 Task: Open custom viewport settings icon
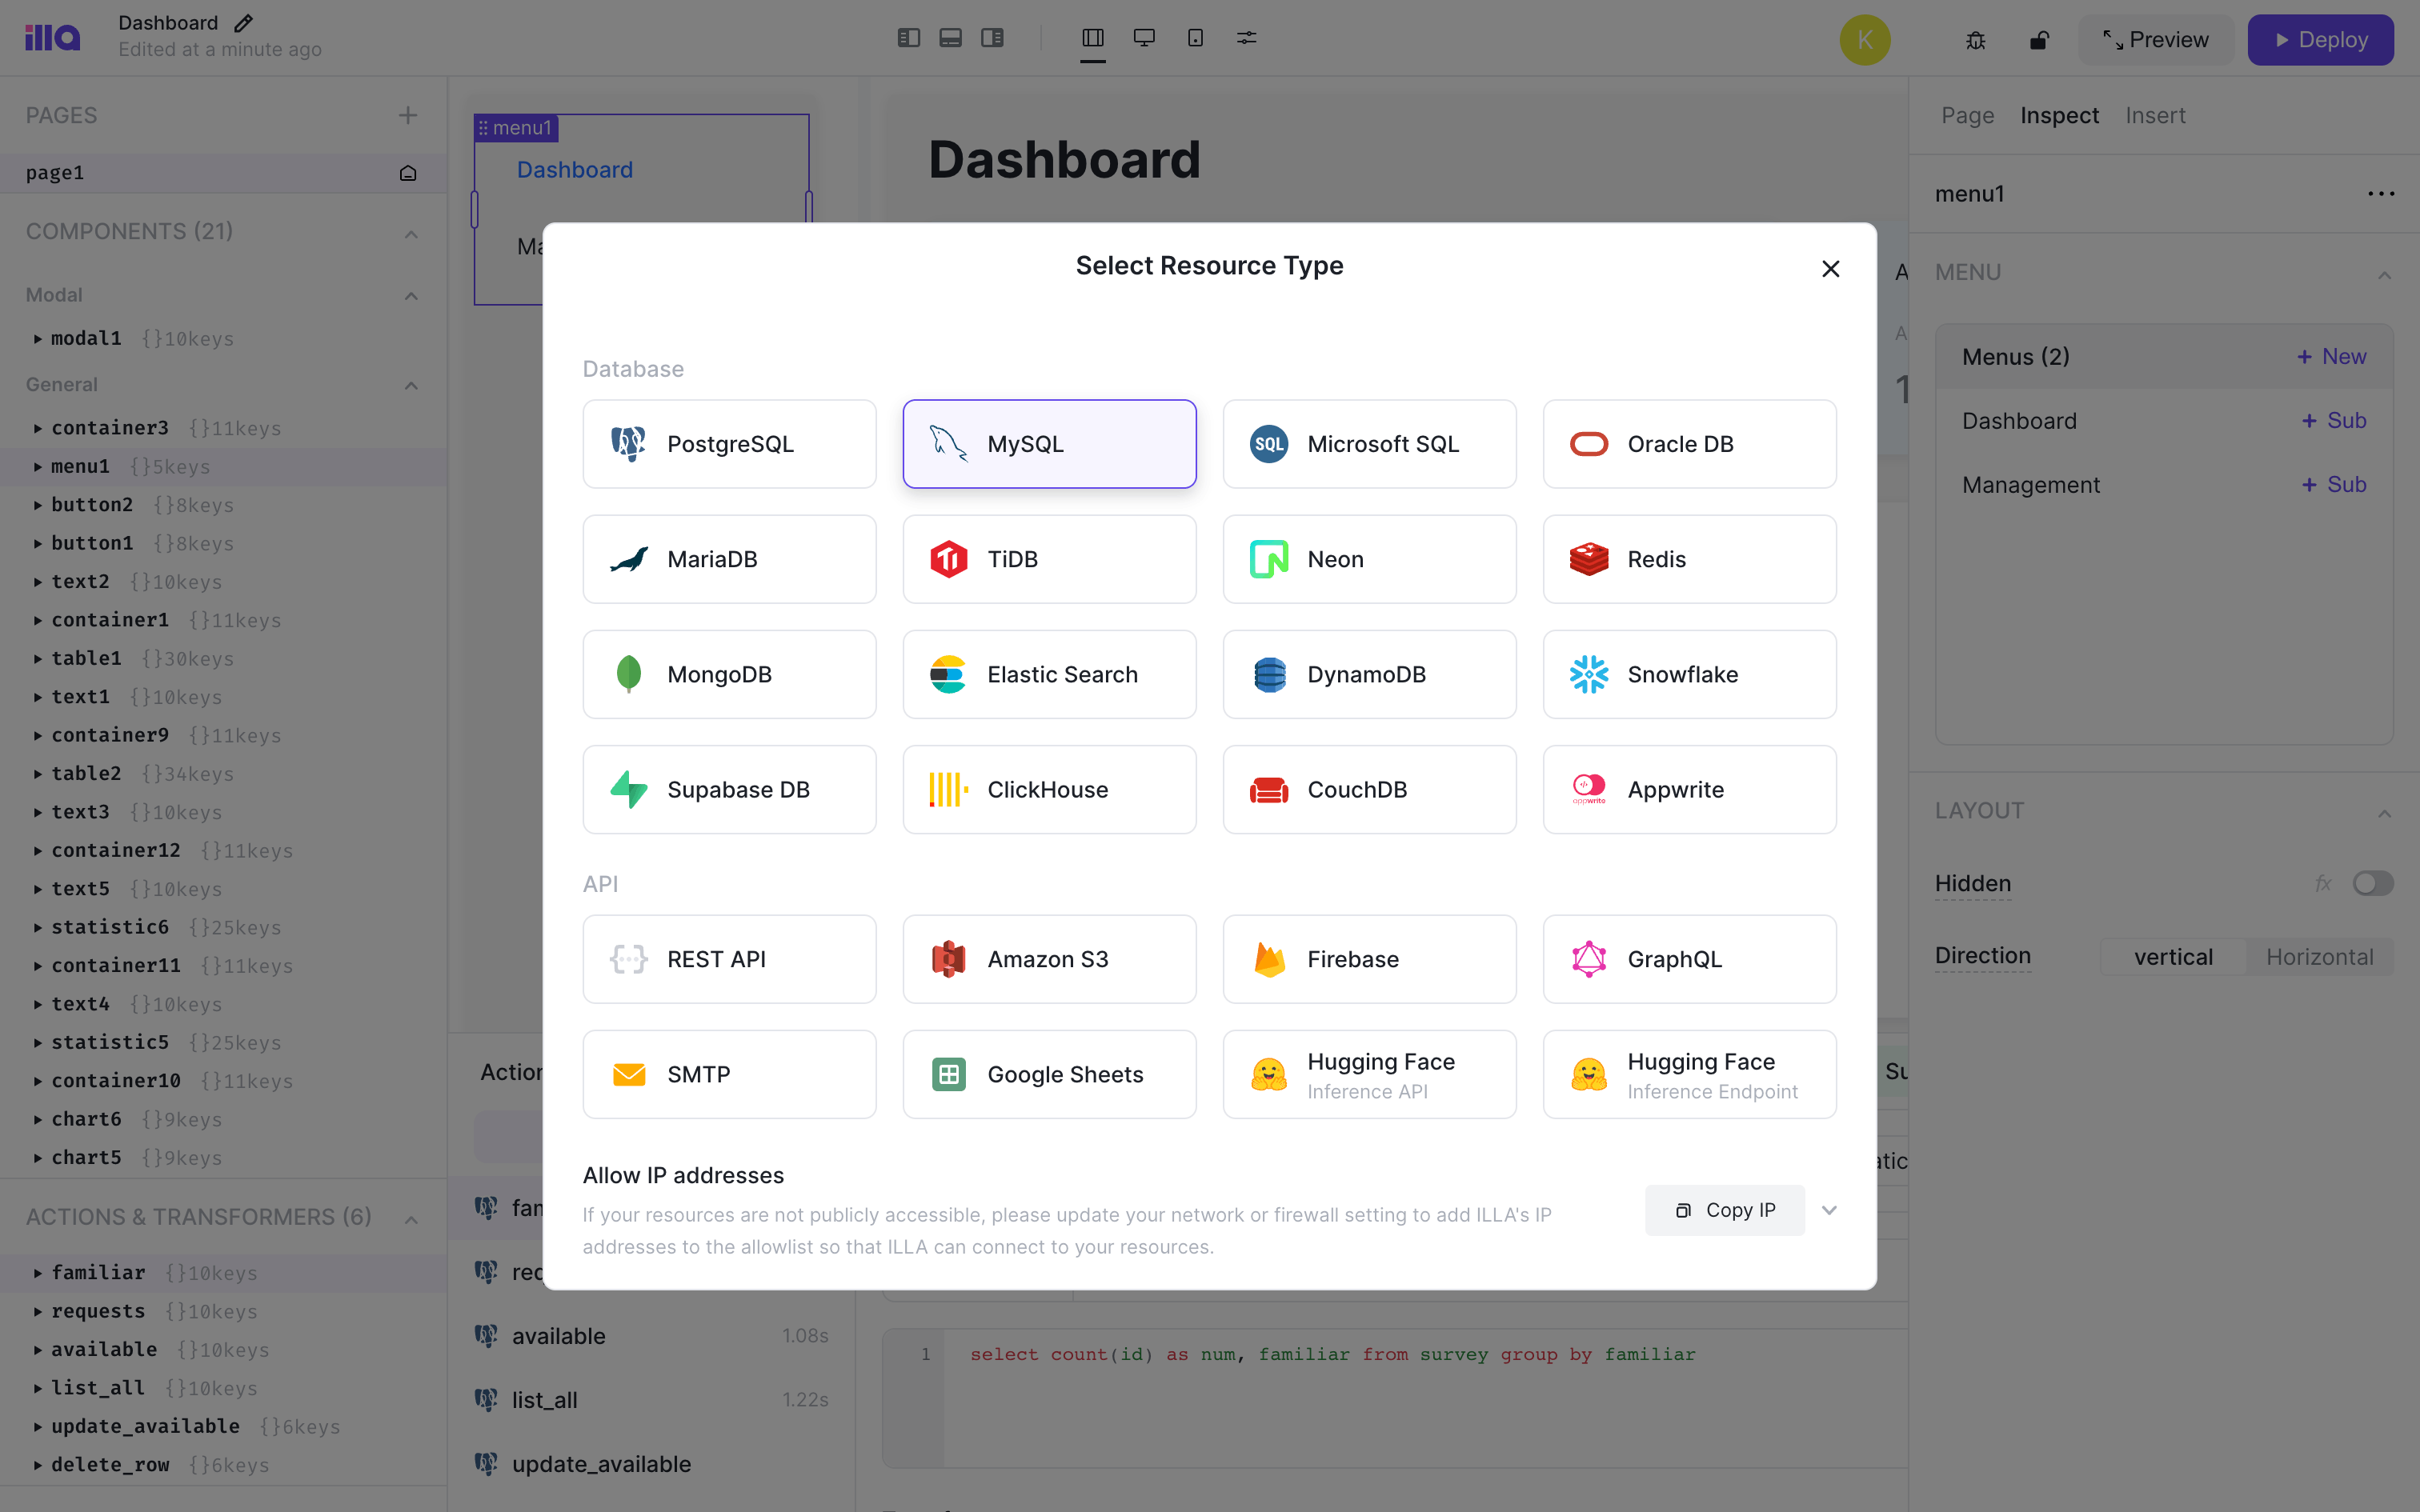pyautogui.click(x=1246, y=38)
